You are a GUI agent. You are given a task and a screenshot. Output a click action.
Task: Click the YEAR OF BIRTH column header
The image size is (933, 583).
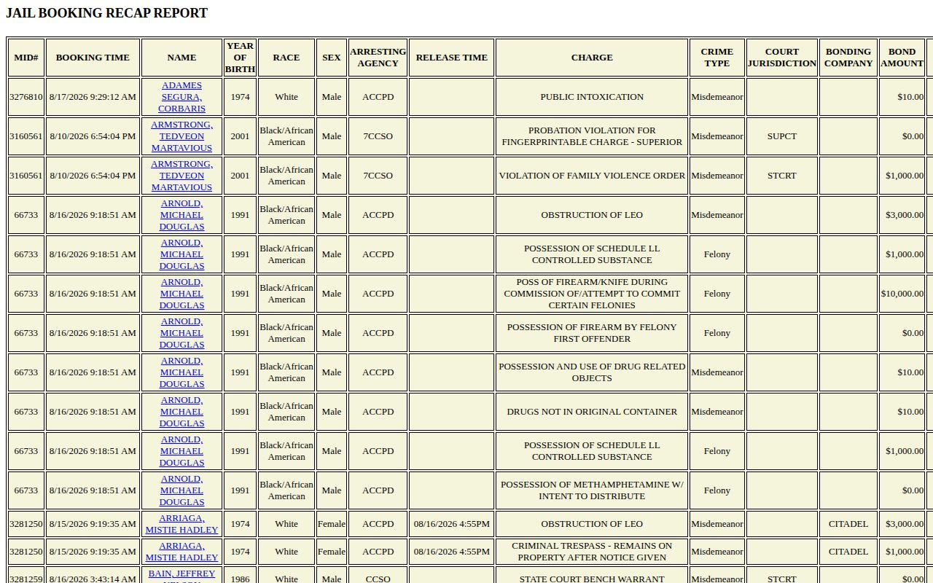(240, 58)
